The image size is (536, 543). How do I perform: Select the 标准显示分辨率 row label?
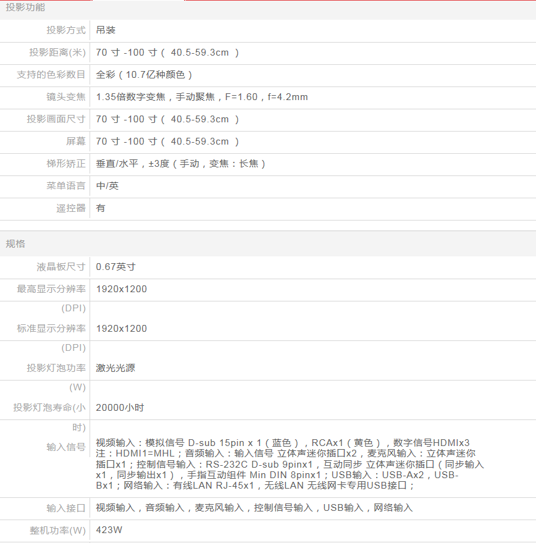[51, 329]
